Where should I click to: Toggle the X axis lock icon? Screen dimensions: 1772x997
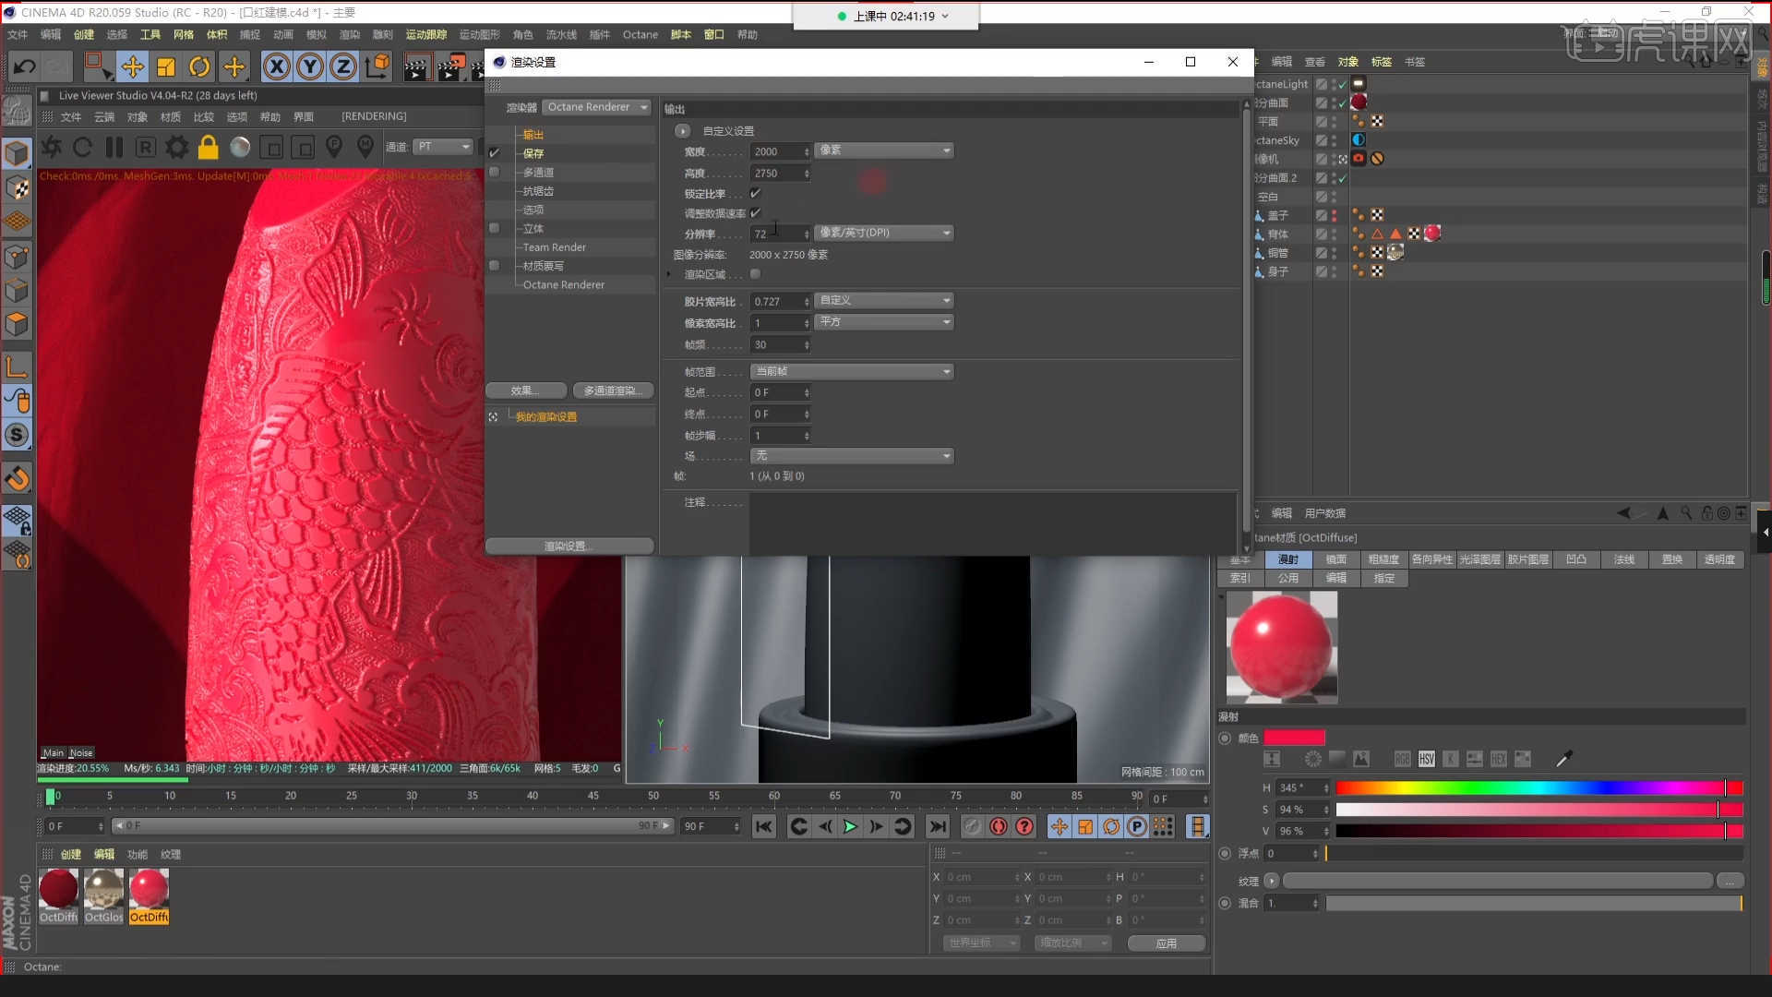[277, 66]
